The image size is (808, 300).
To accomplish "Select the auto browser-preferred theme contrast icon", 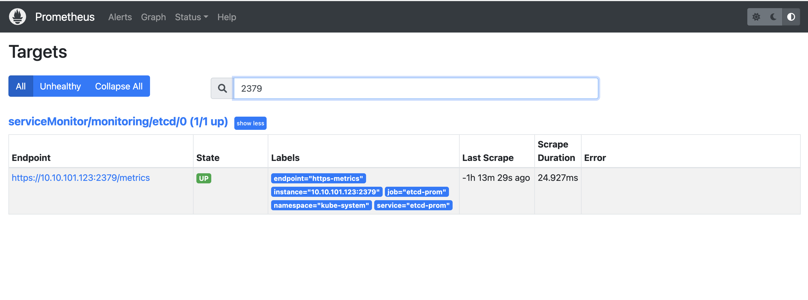I will point(791,17).
